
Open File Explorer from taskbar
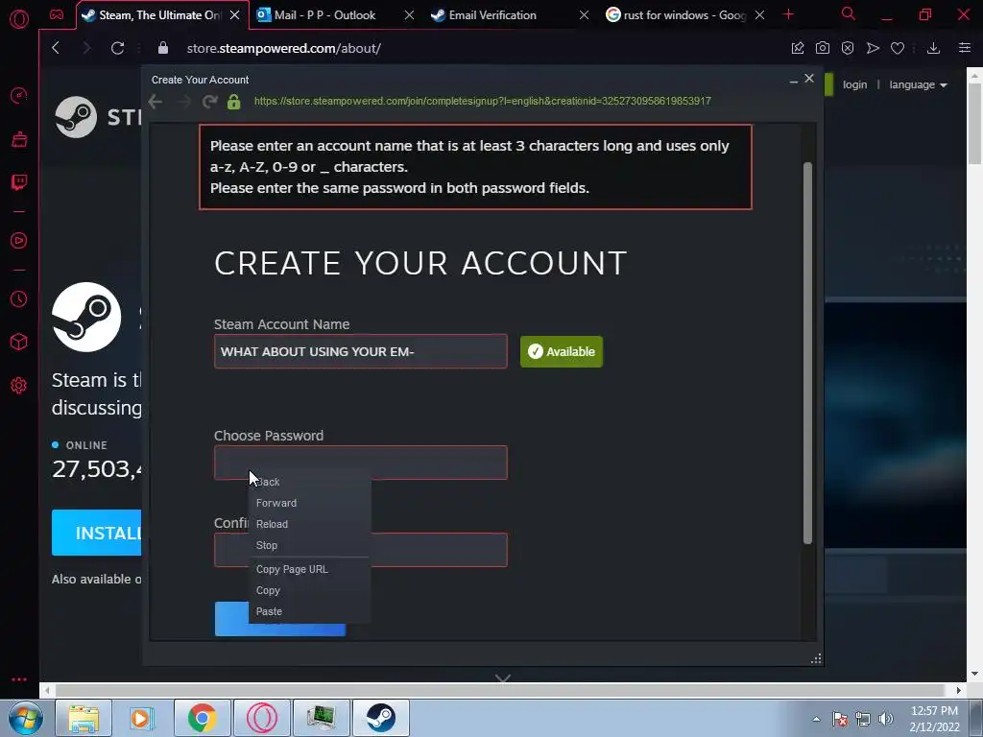(x=84, y=718)
